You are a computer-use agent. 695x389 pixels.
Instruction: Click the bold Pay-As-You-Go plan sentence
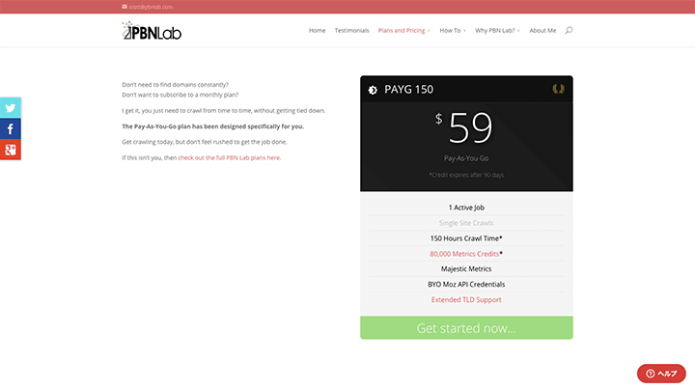212,126
